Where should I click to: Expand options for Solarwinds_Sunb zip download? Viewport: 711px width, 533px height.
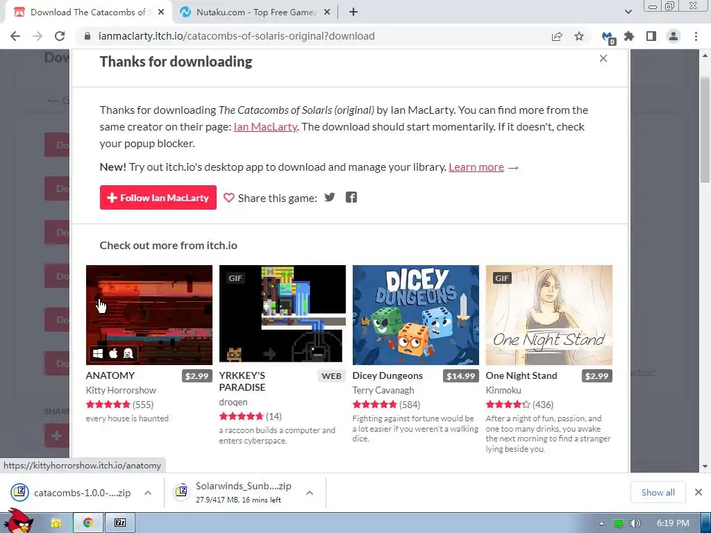click(309, 493)
